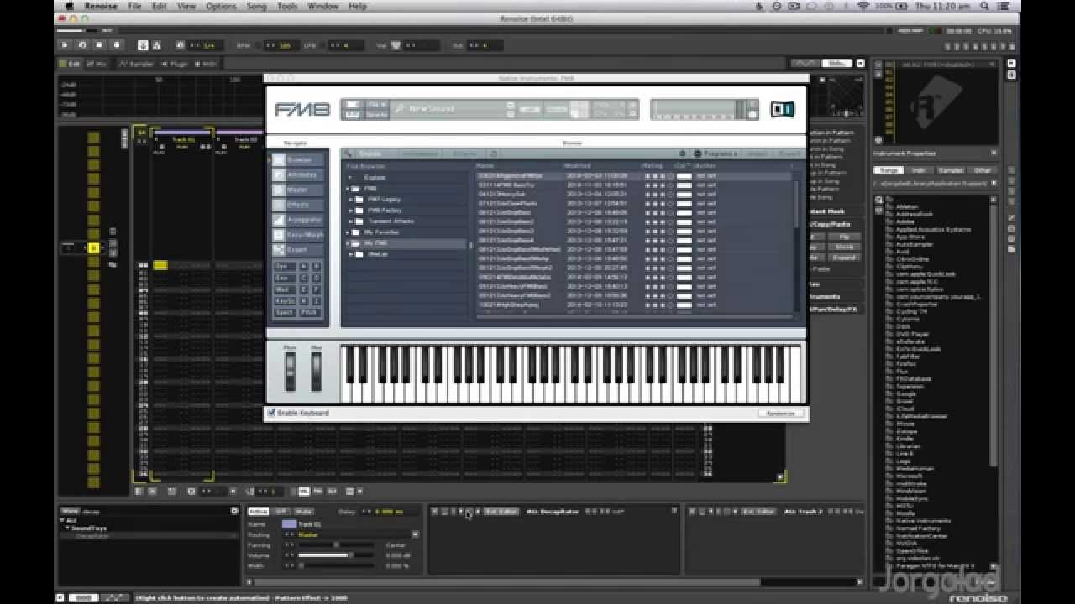
Task: Open the FM8 Easy/Morph page
Action: click(298, 235)
